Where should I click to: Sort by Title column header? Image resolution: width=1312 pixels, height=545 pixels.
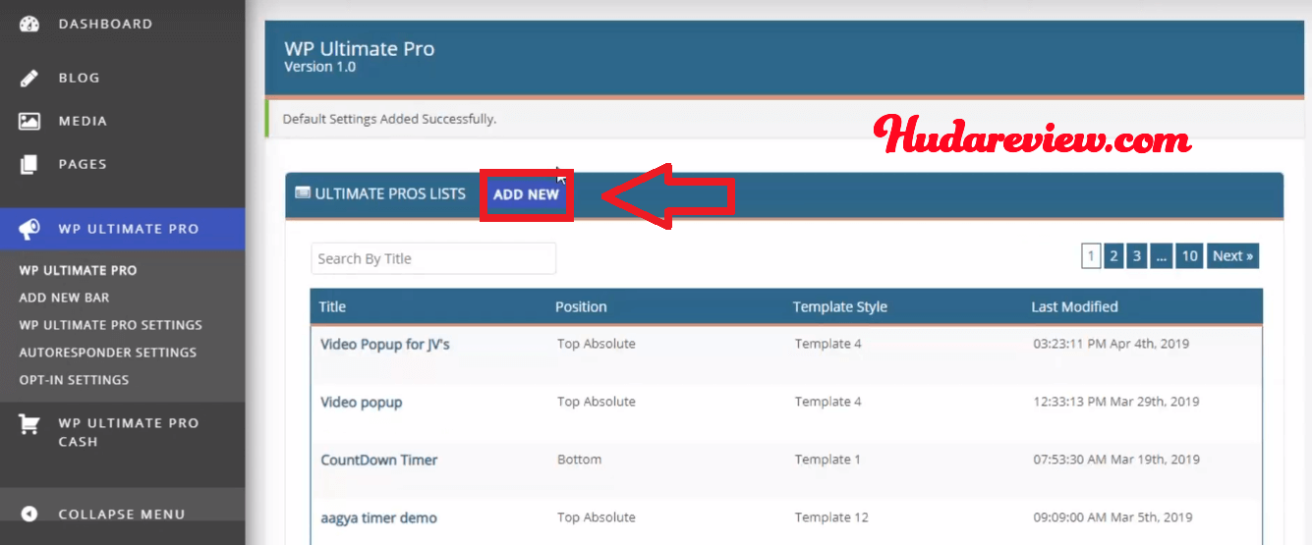[x=332, y=306]
